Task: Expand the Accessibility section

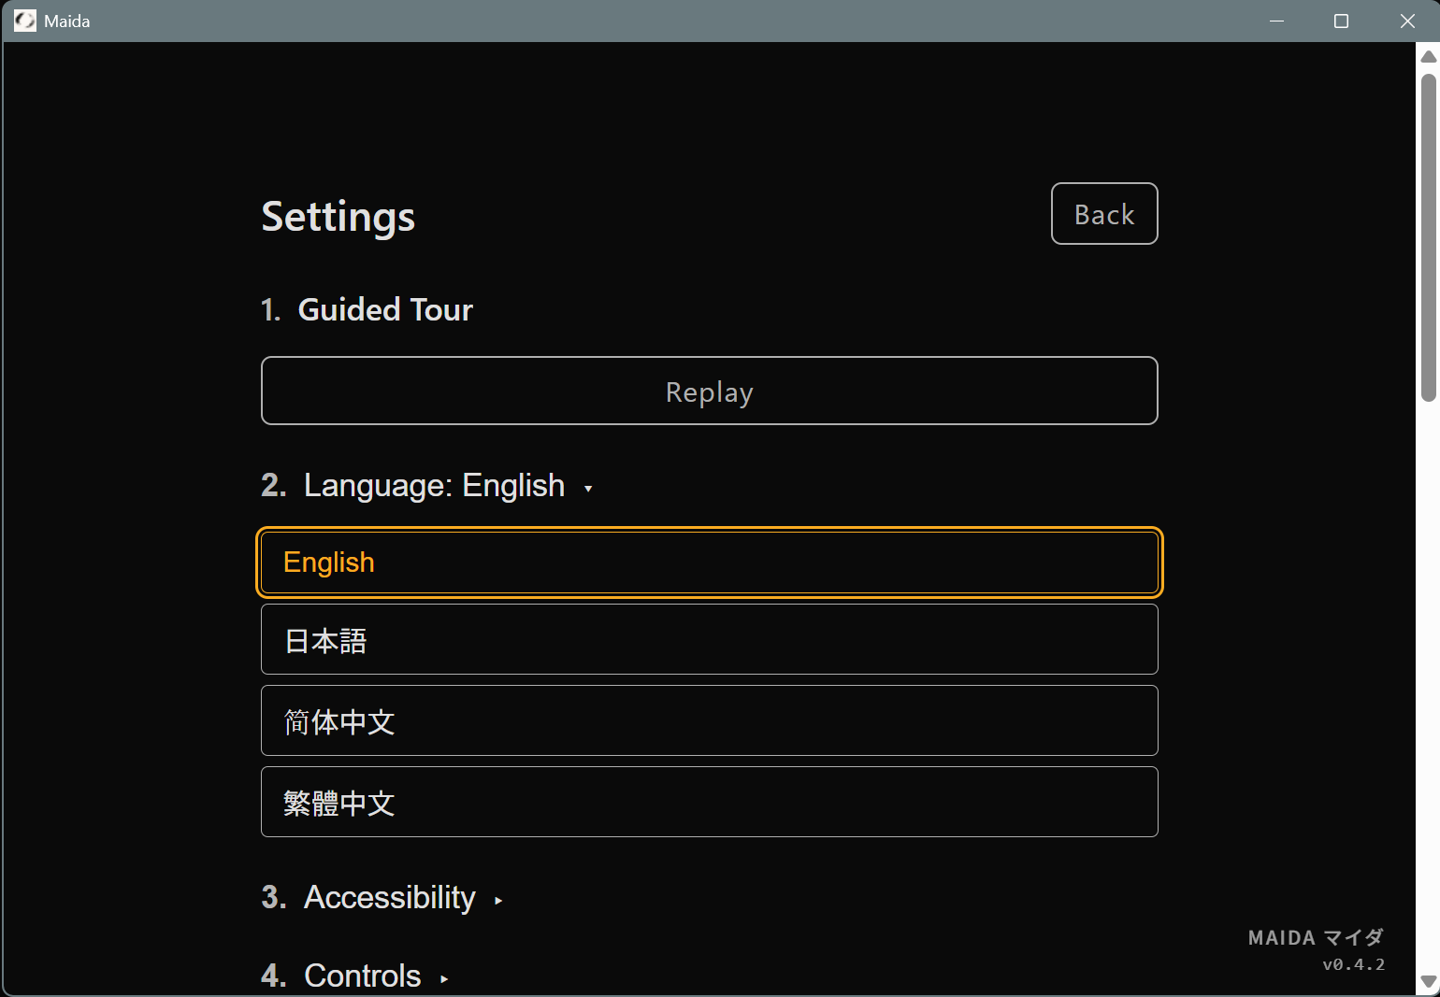Action: [x=389, y=898]
